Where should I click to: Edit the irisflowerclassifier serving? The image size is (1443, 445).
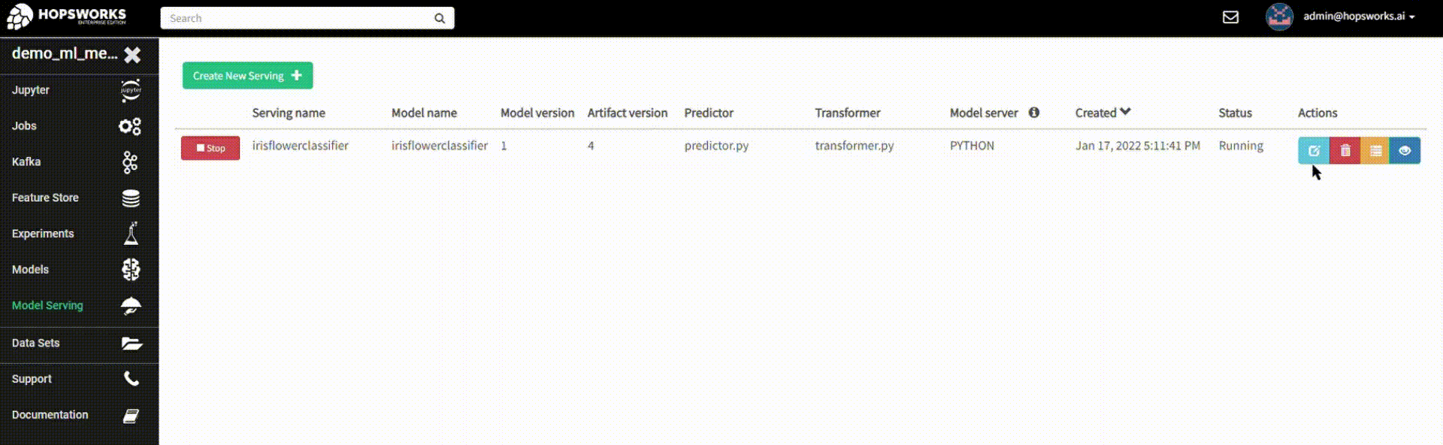coord(1314,150)
